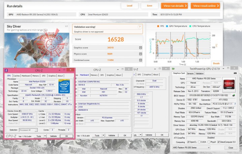Click the Bus Interface question mark in GPU-Z
The image size is (242, 154).
(x=235, y=104)
